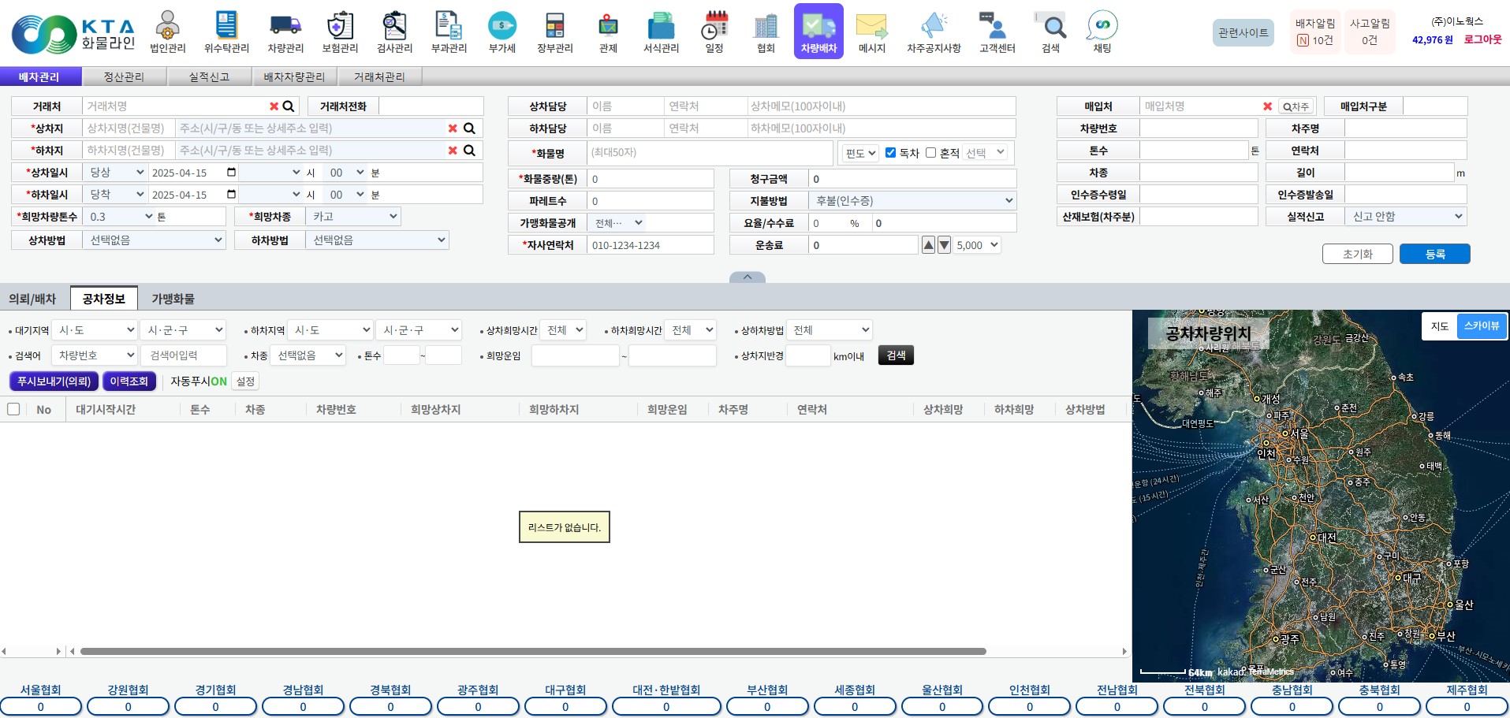Uncheck the 독차 checkbox
This screenshot has height=718, width=1510.
pos(890,153)
